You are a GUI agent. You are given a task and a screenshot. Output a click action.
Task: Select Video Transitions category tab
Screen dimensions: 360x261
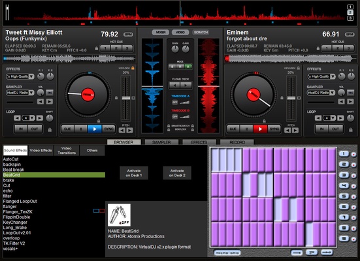67,151
